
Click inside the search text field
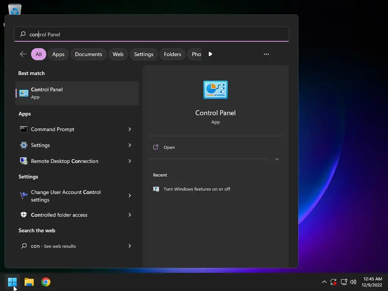(x=152, y=34)
